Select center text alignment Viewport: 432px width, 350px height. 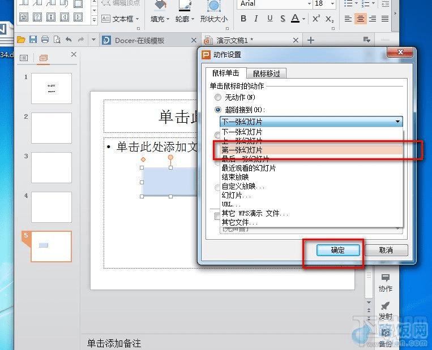[360, 19]
